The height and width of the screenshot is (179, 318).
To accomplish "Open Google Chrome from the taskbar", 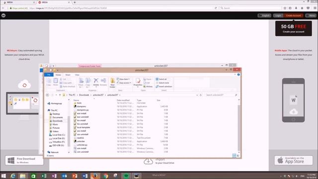I will 106,176.
